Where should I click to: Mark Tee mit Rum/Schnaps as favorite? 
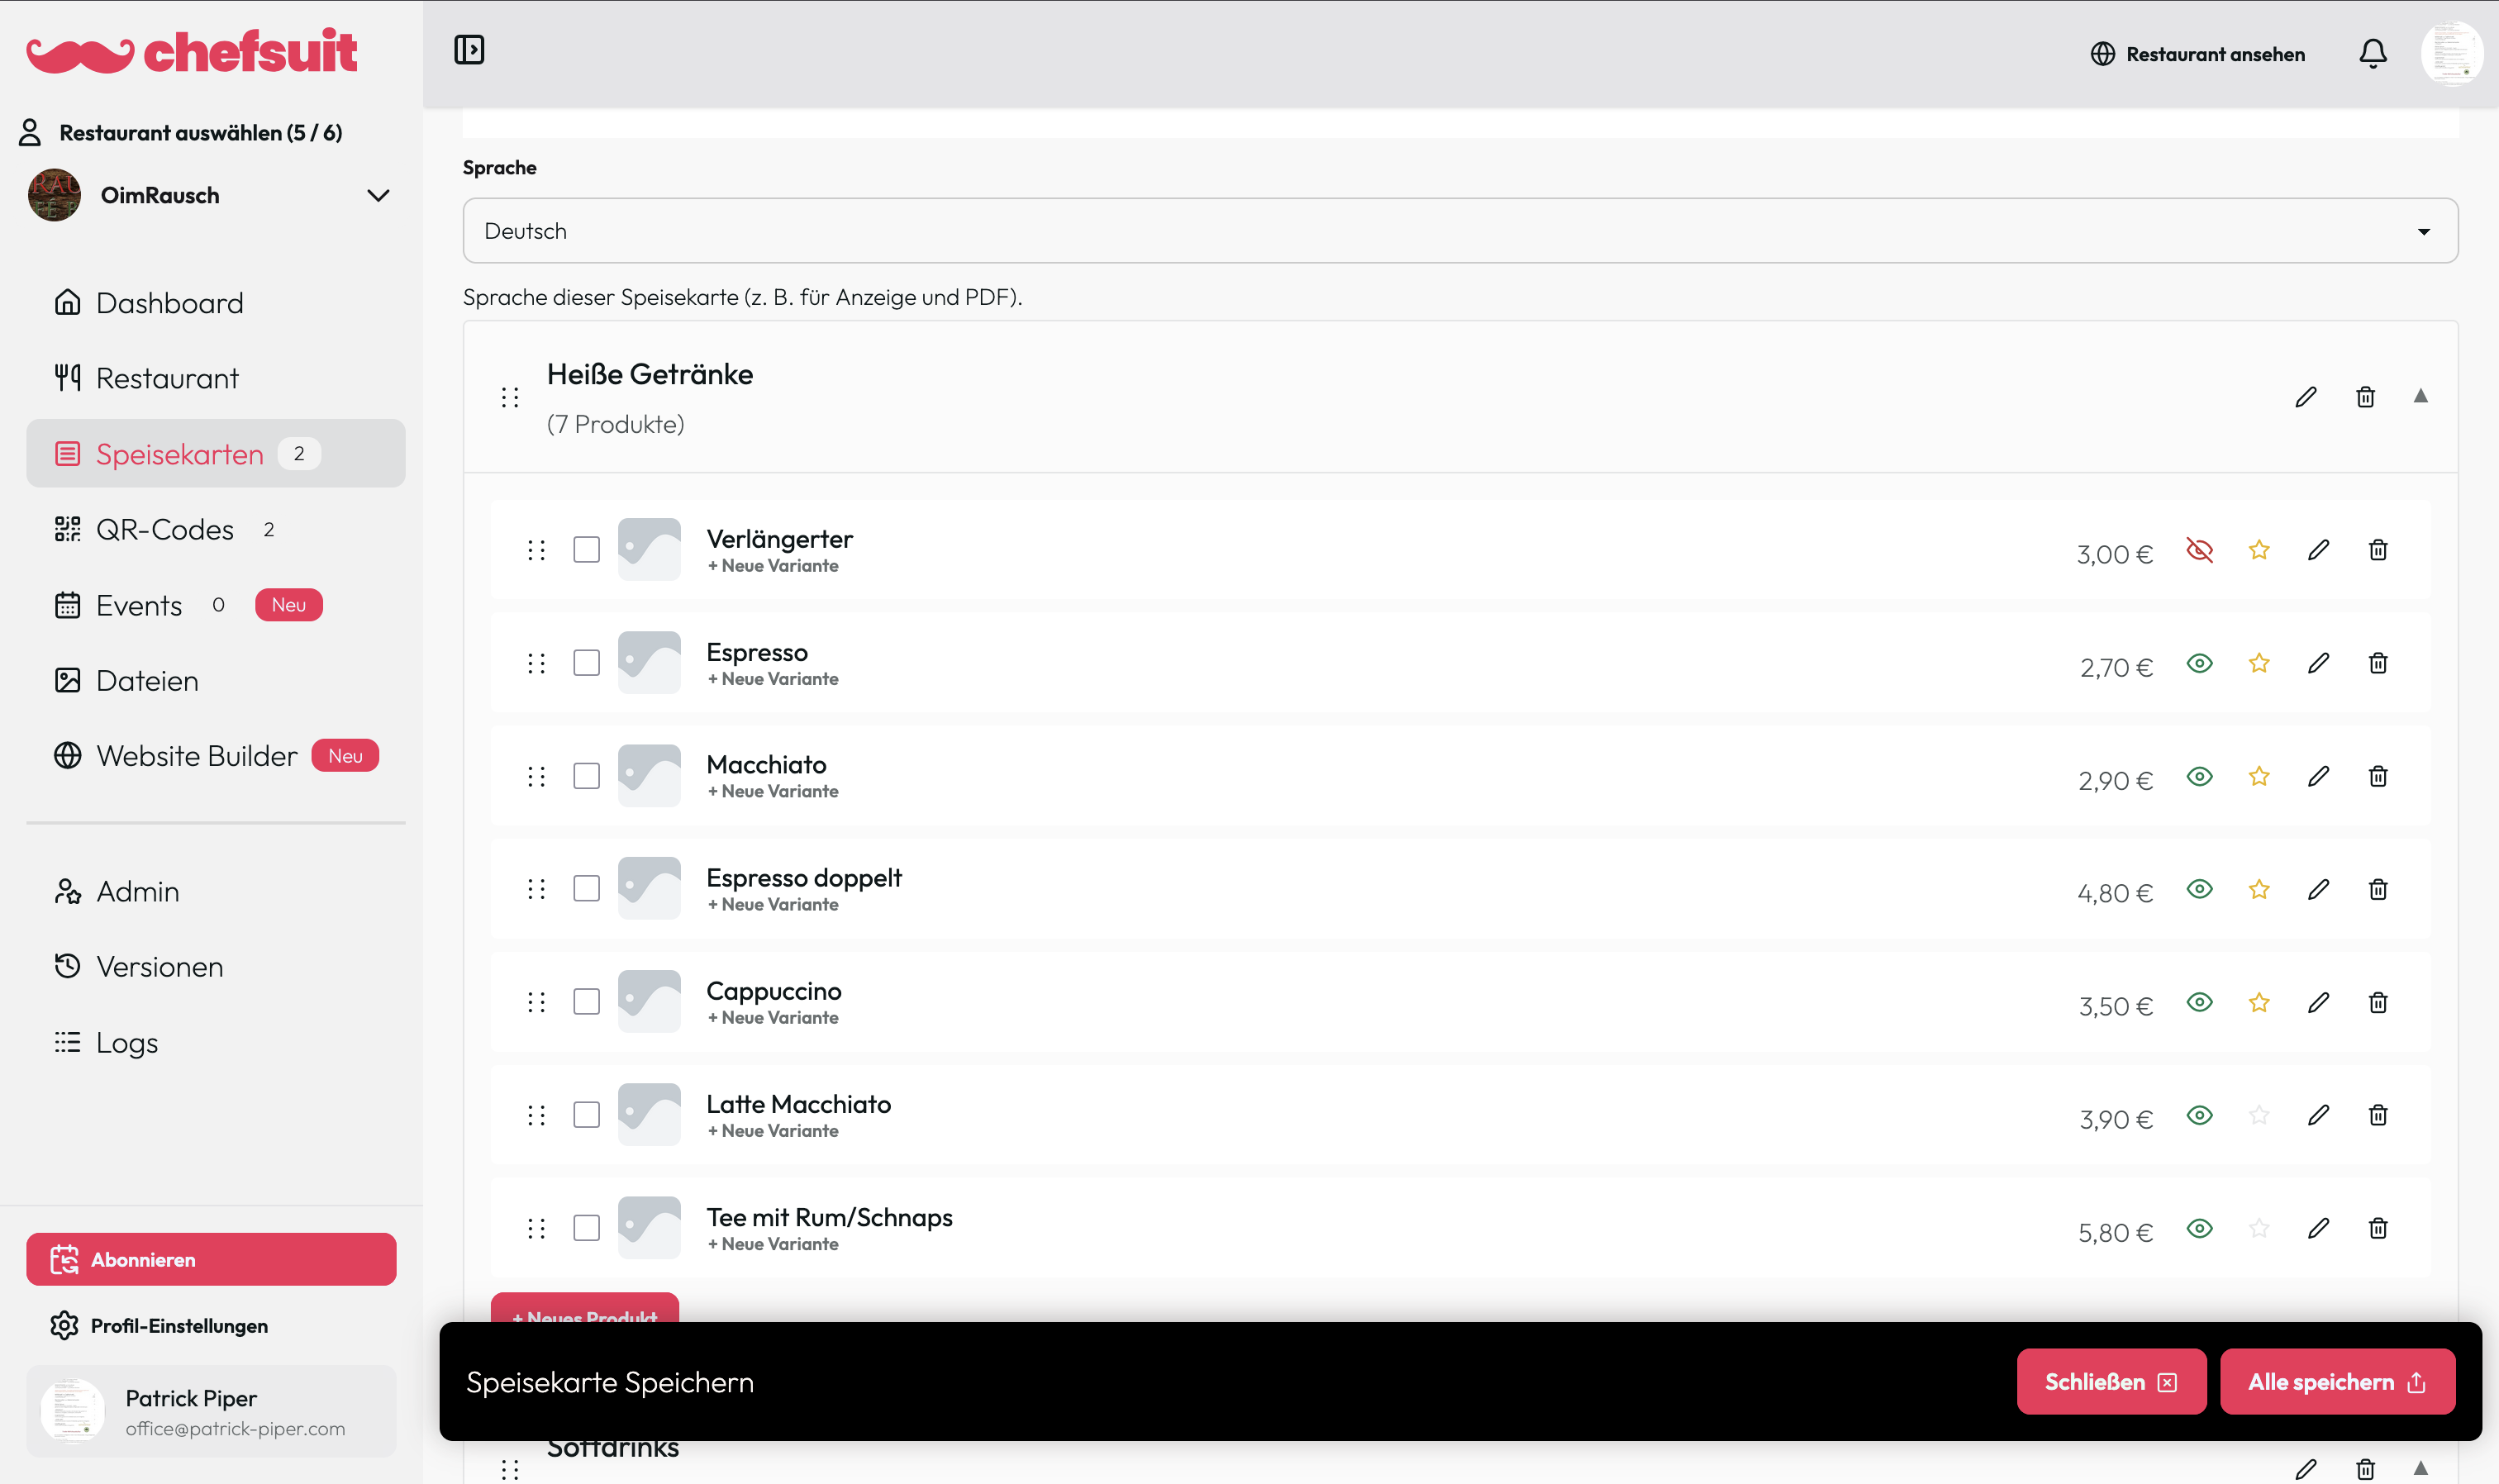click(2258, 1228)
